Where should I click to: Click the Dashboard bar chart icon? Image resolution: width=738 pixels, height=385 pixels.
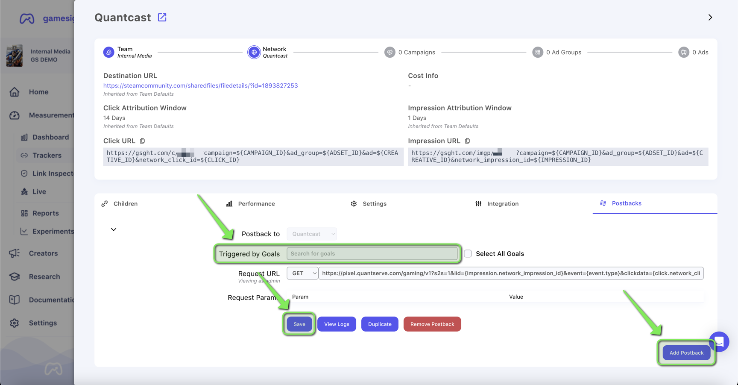tap(24, 137)
